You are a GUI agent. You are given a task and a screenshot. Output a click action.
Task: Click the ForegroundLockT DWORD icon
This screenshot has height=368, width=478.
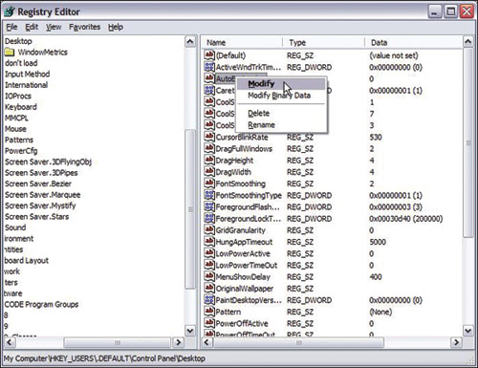[x=209, y=218]
